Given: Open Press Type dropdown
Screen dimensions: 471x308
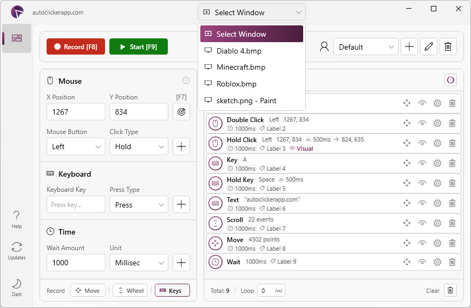Looking at the screenshot, I should (x=139, y=205).
